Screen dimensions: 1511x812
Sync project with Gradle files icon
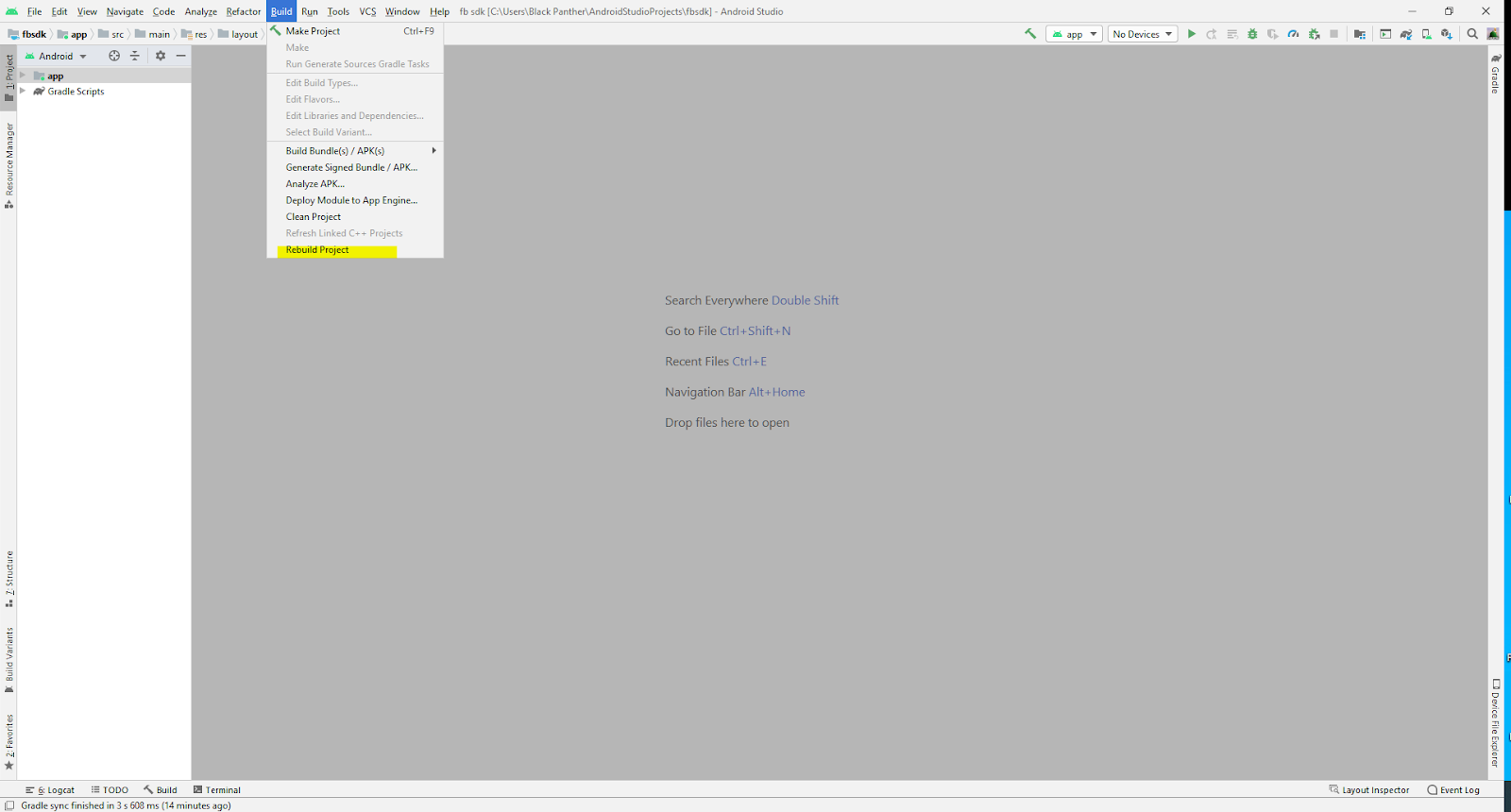tap(1406, 34)
